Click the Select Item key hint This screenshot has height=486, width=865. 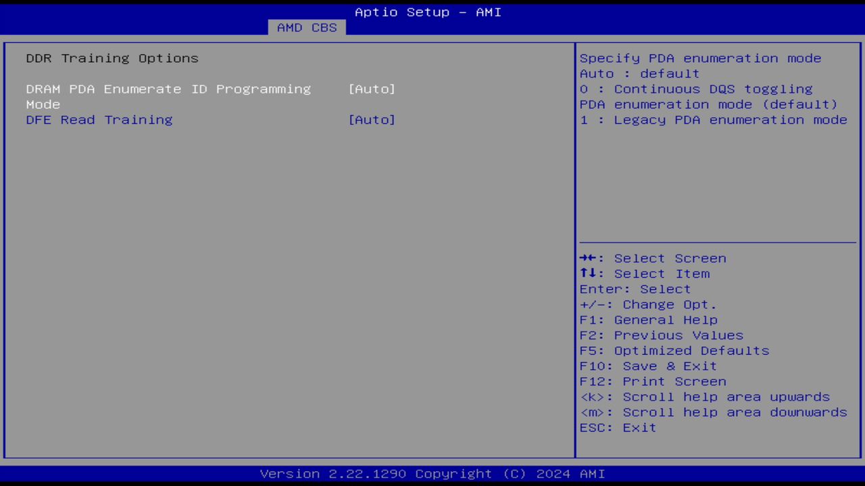[x=645, y=274]
